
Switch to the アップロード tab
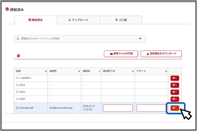[78, 20]
